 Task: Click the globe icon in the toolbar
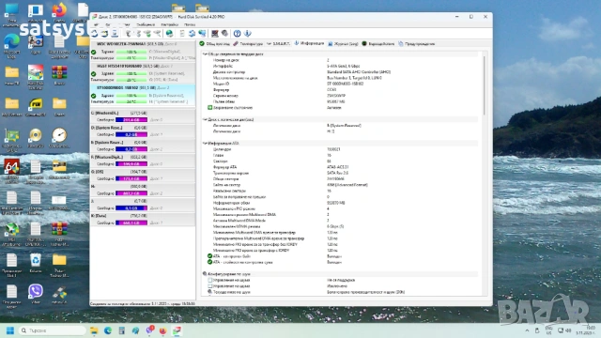click(169, 34)
